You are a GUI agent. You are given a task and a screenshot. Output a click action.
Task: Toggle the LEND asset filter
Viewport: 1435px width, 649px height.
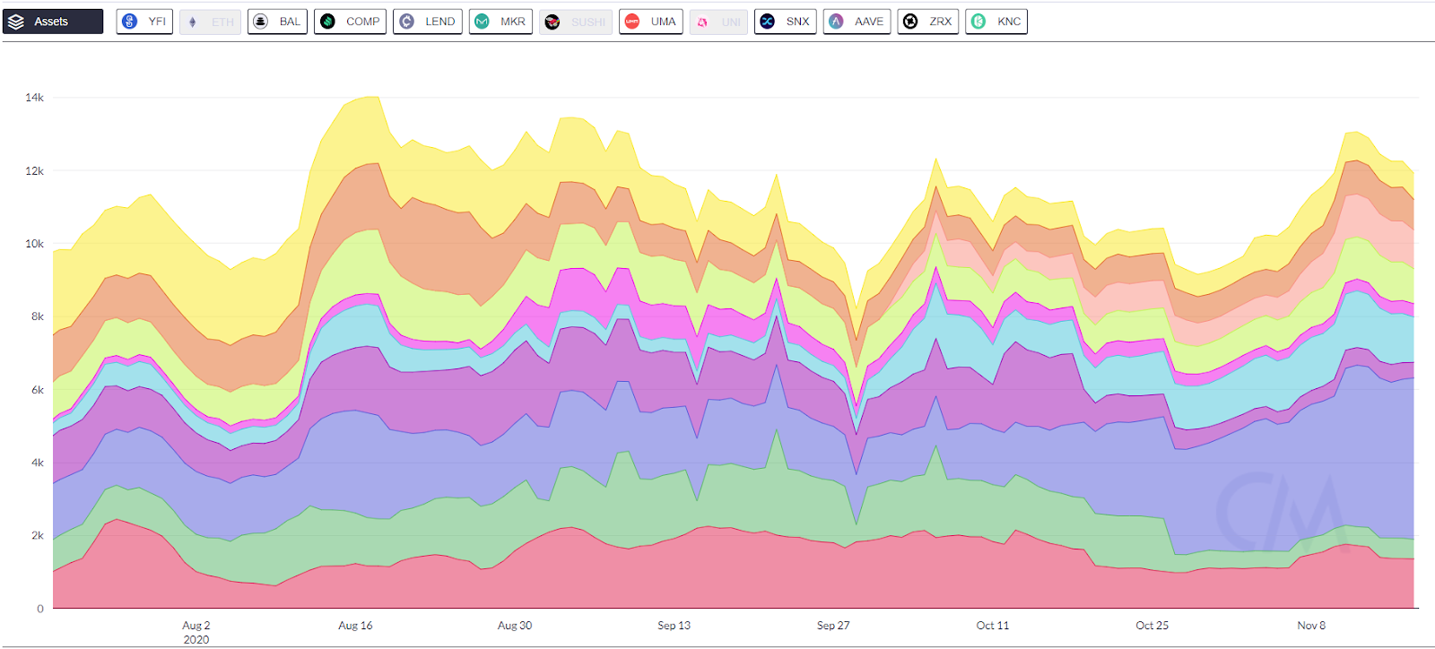(428, 22)
